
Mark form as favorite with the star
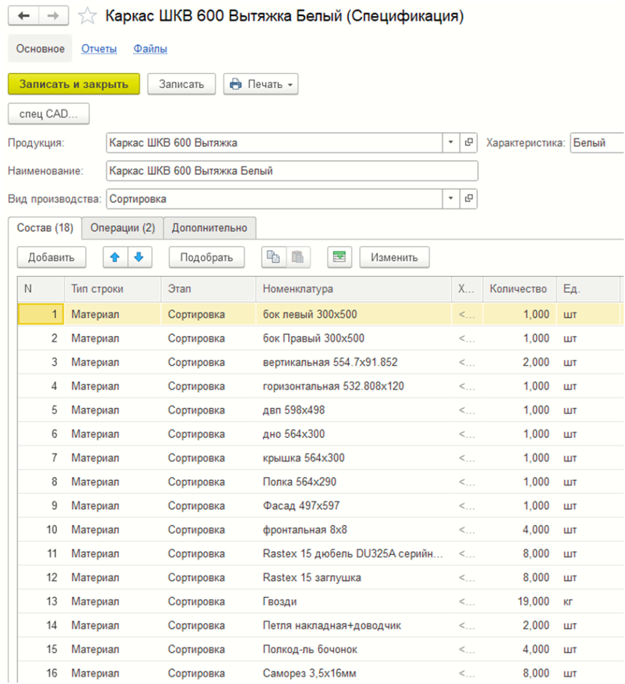coord(87,16)
